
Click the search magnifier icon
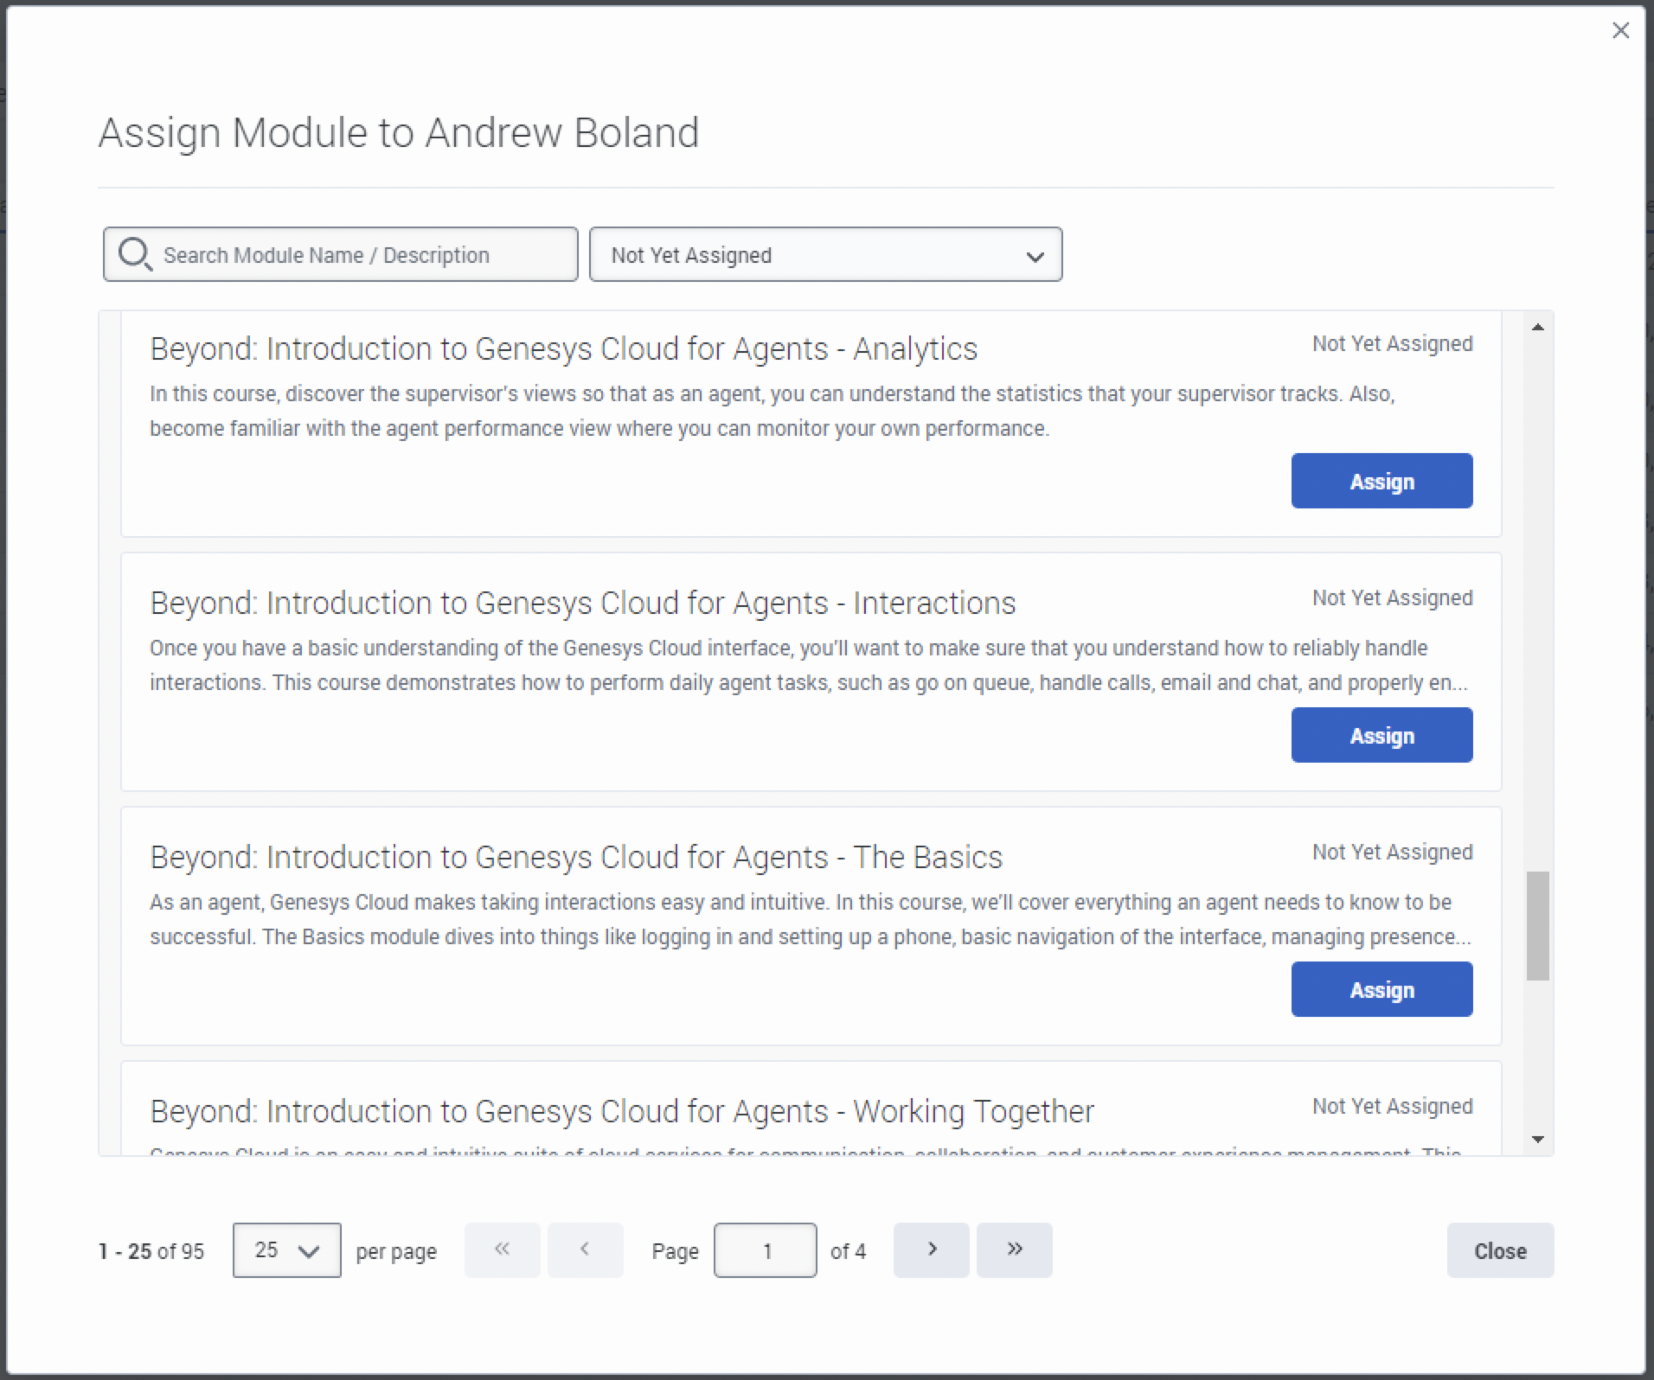coord(134,254)
